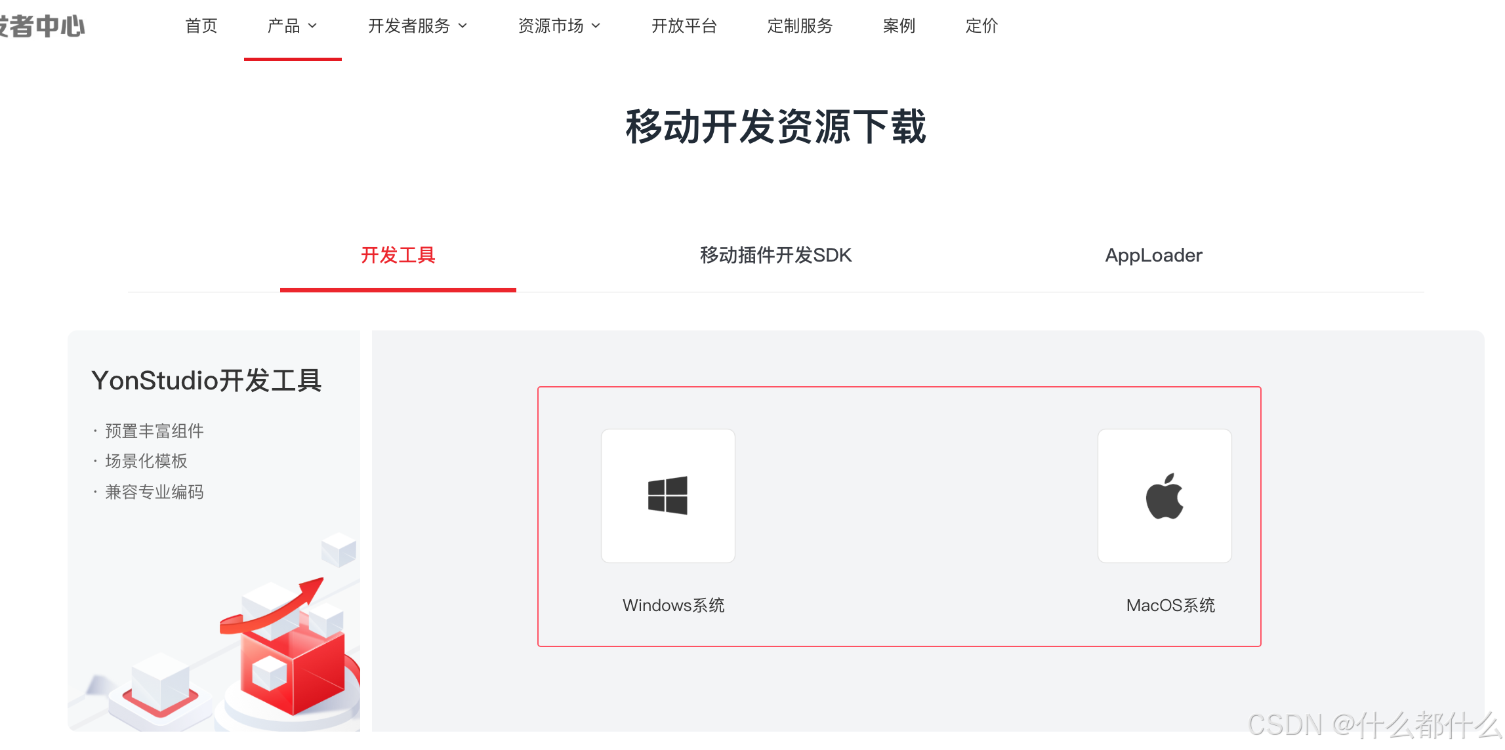The width and height of the screenshot is (1505, 750).
Task: Open 定价 navigation item
Action: [981, 26]
